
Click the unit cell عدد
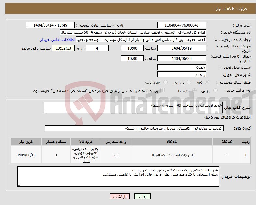coord(116,155)
